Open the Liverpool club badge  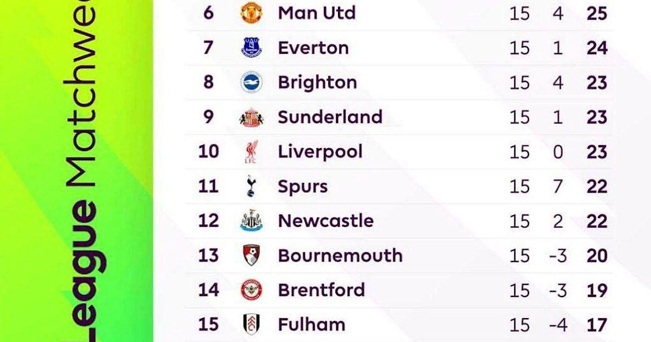tap(251, 152)
